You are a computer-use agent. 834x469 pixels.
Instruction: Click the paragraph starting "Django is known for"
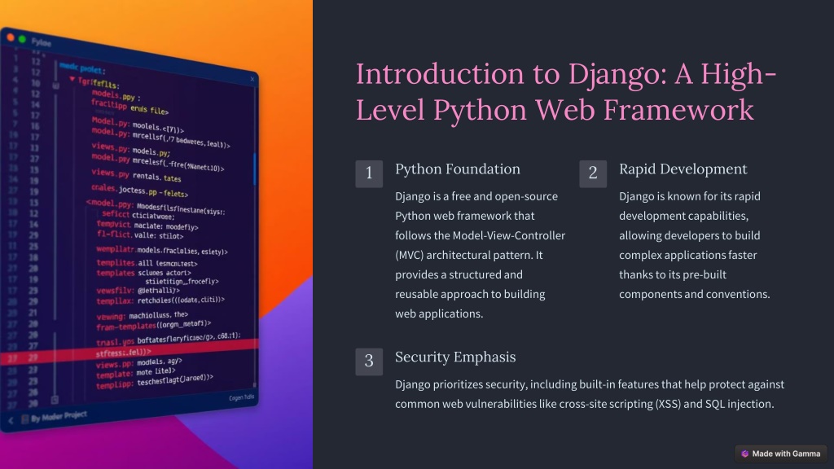click(x=695, y=245)
